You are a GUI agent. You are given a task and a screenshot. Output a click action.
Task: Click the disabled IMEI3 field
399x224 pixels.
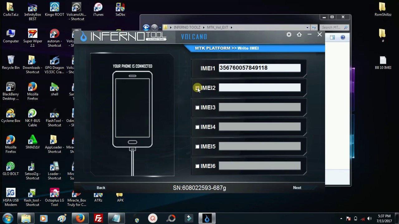pos(260,107)
